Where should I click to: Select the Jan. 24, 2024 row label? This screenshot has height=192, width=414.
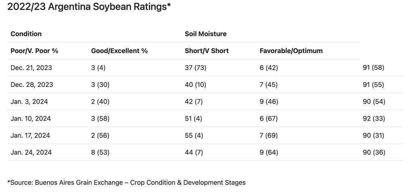(x=31, y=152)
